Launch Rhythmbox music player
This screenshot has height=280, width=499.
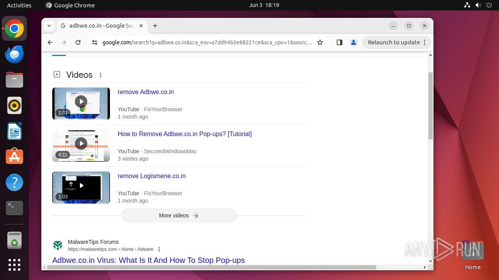pyautogui.click(x=14, y=106)
